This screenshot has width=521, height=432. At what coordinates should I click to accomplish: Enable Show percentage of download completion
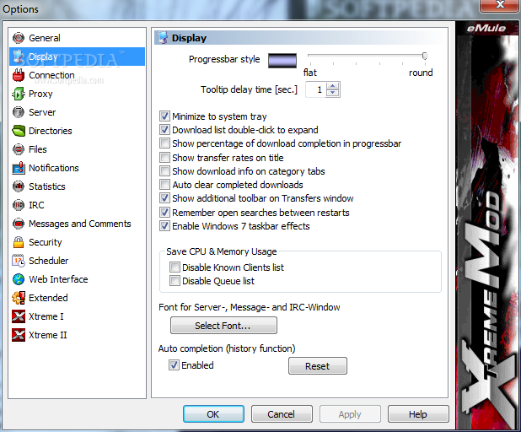(164, 143)
